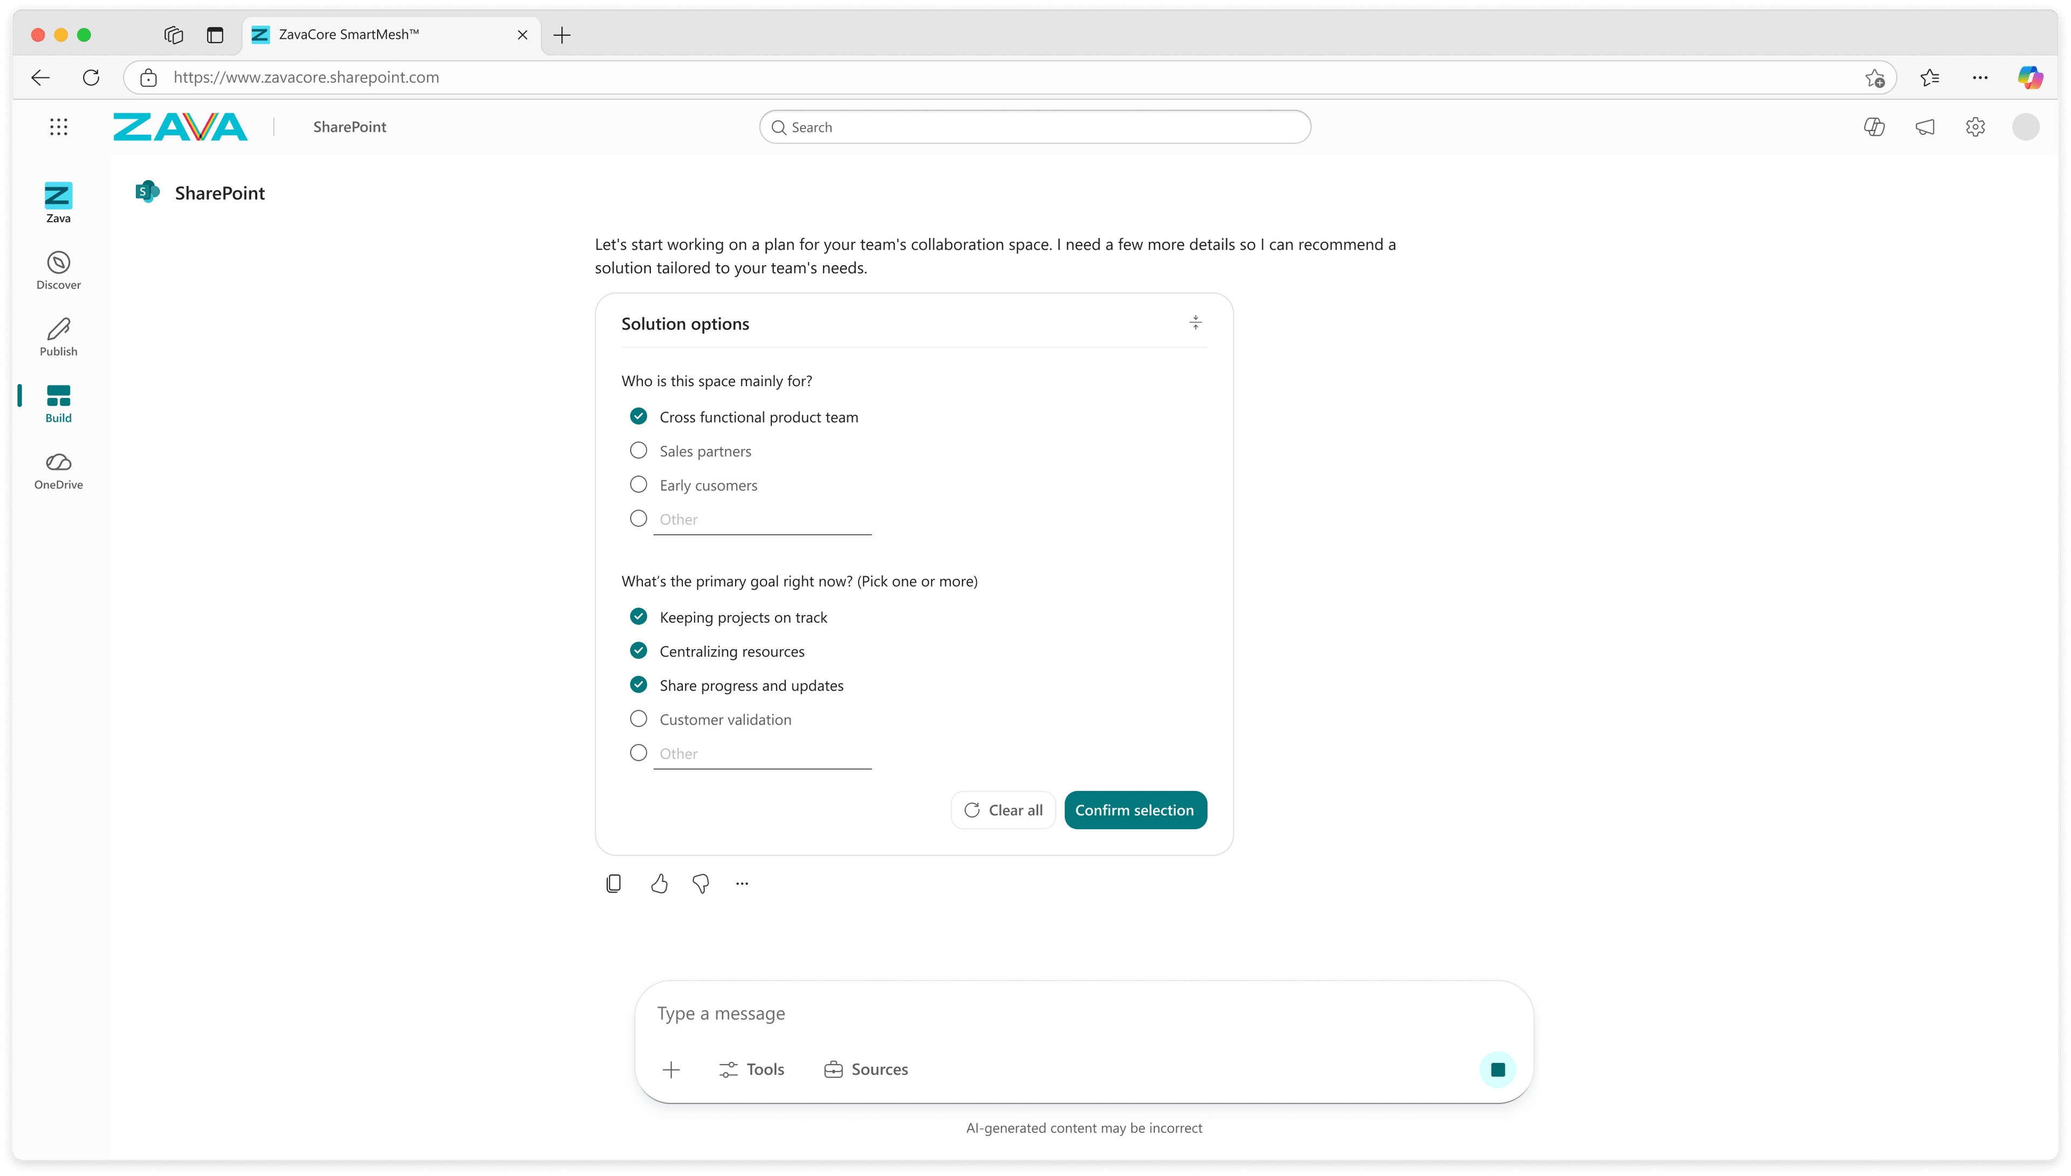Open more options under response
This screenshot has height=1176, width=2071.
coord(742,884)
